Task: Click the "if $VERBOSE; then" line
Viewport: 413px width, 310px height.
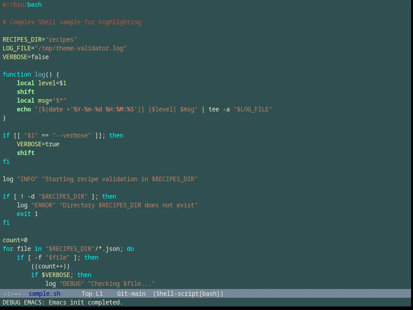Action: coord(61,275)
